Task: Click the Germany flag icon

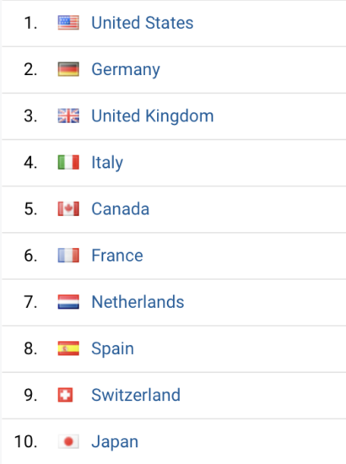Action: pyautogui.click(x=68, y=69)
